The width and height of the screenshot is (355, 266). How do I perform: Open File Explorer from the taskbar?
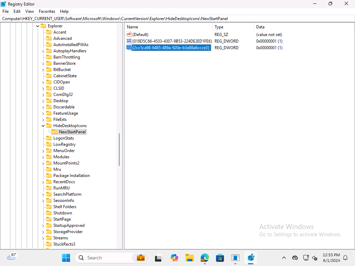[x=189, y=258]
